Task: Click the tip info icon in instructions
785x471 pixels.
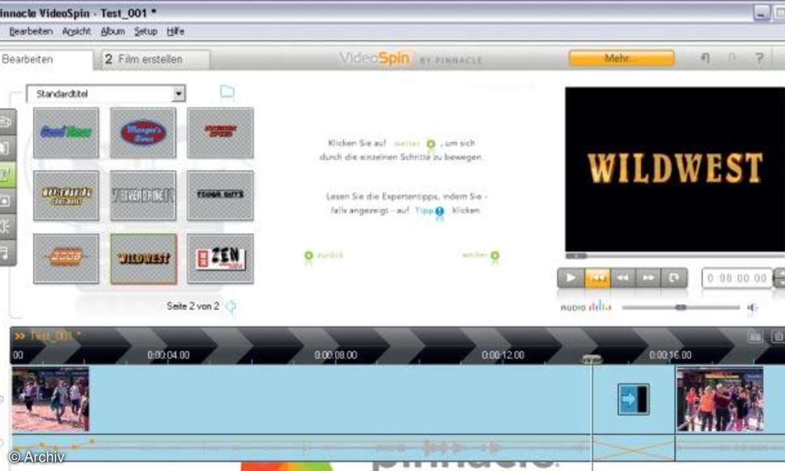Action: [439, 211]
